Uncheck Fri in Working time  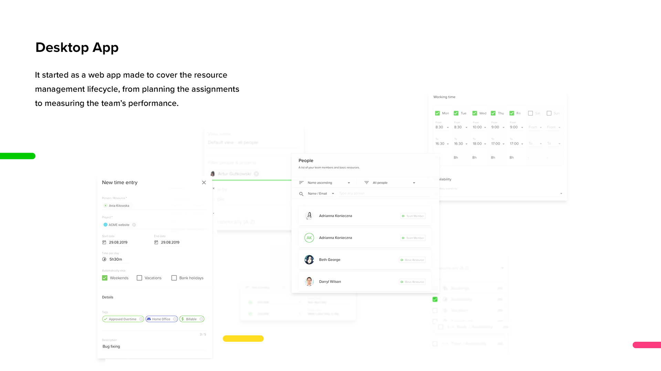tap(512, 113)
